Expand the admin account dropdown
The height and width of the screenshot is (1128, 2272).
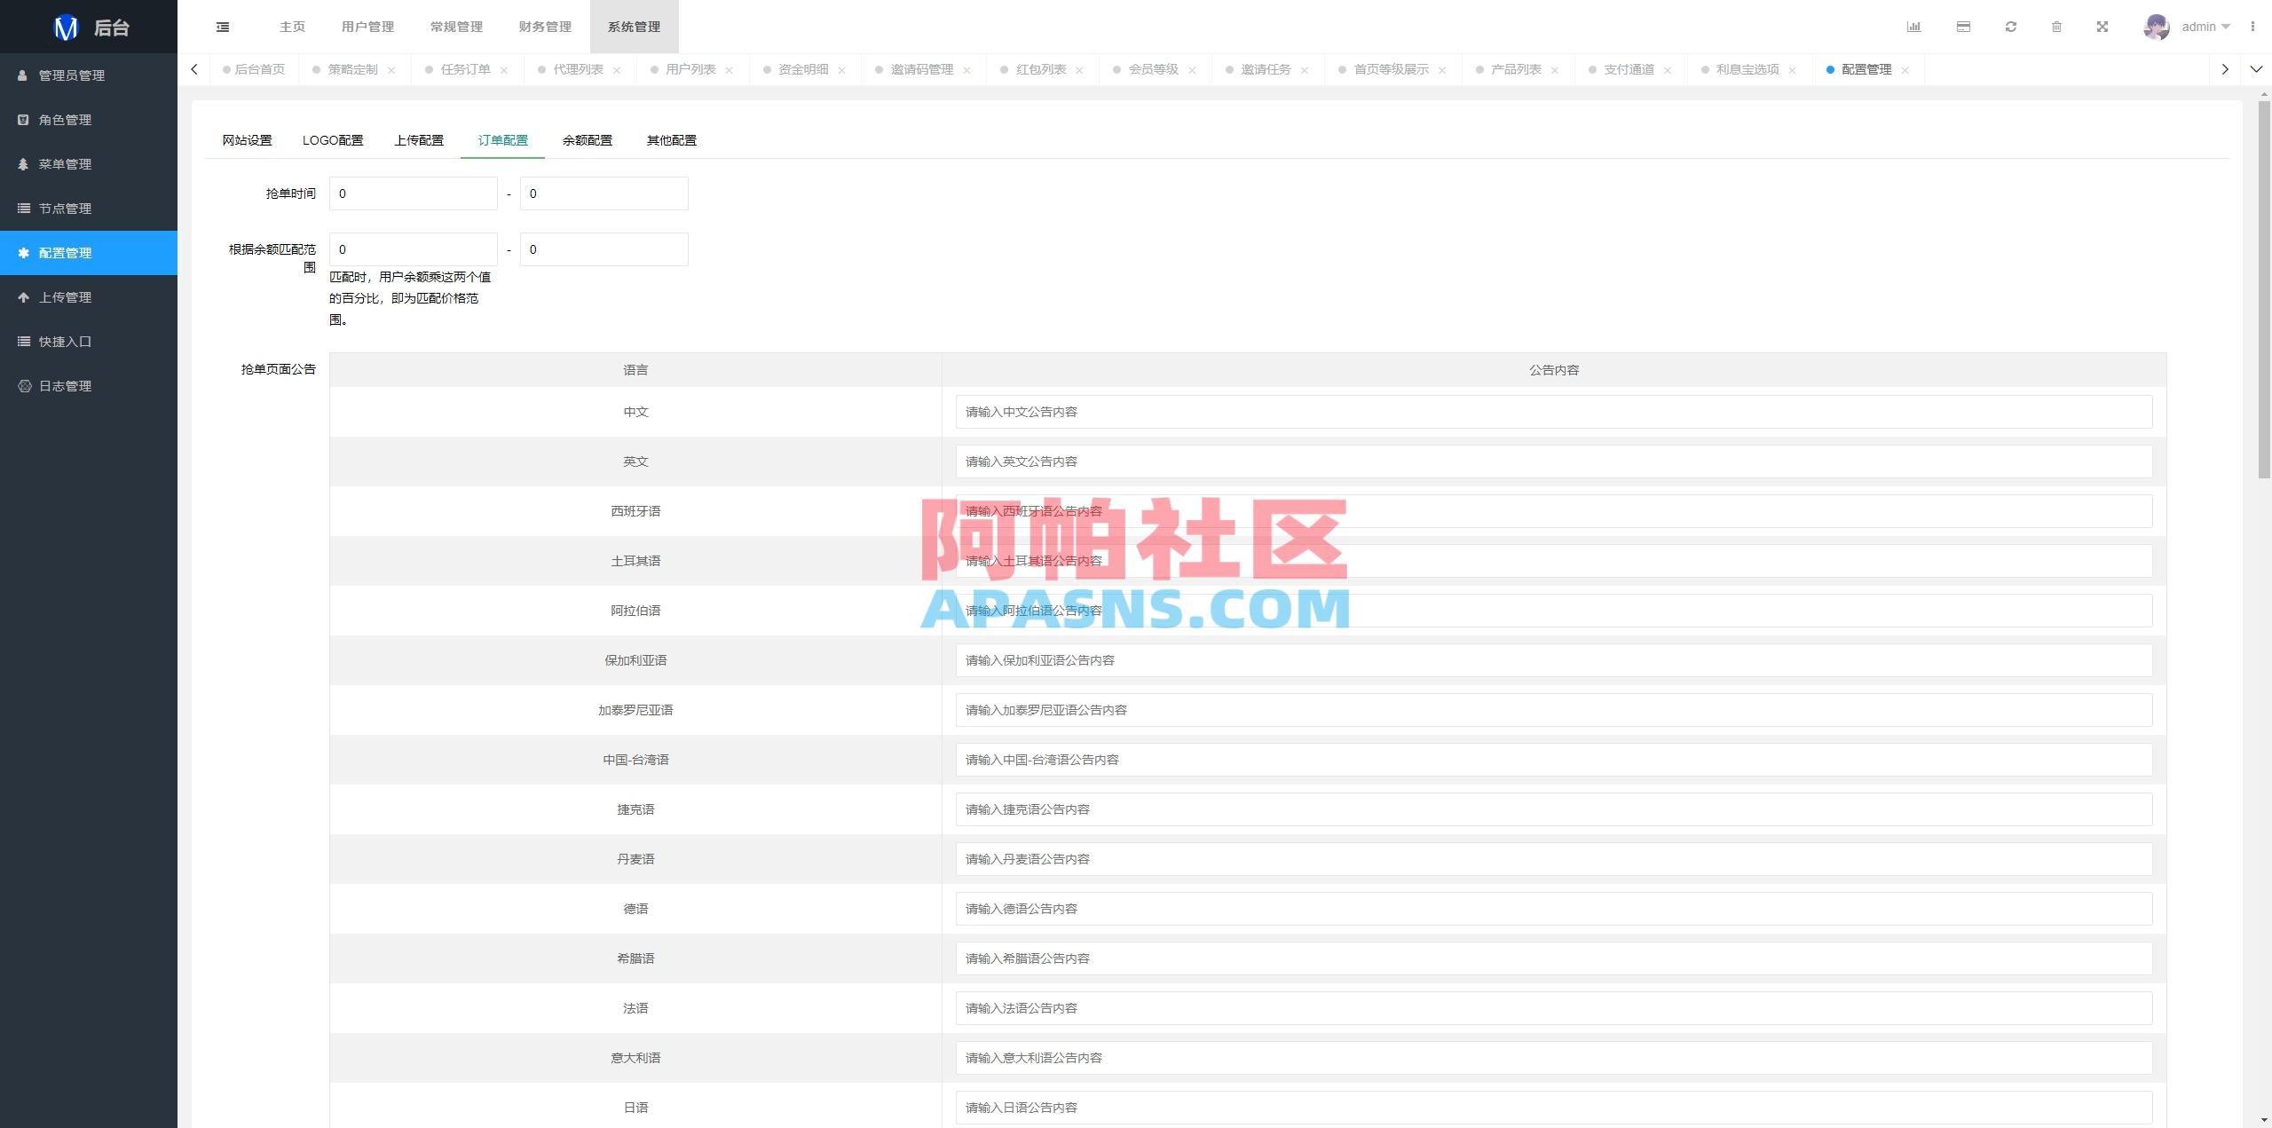click(x=2205, y=27)
